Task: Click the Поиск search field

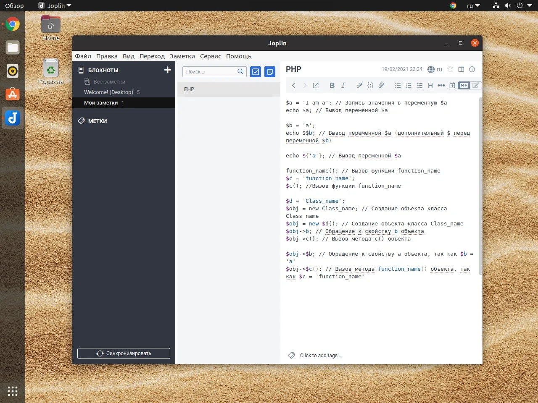Action: click(209, 72)
